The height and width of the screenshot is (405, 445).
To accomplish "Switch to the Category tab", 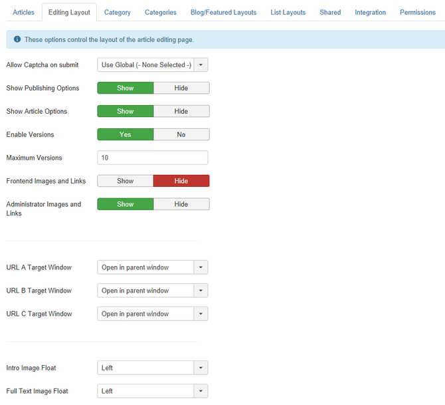I will tap(117, 12).
